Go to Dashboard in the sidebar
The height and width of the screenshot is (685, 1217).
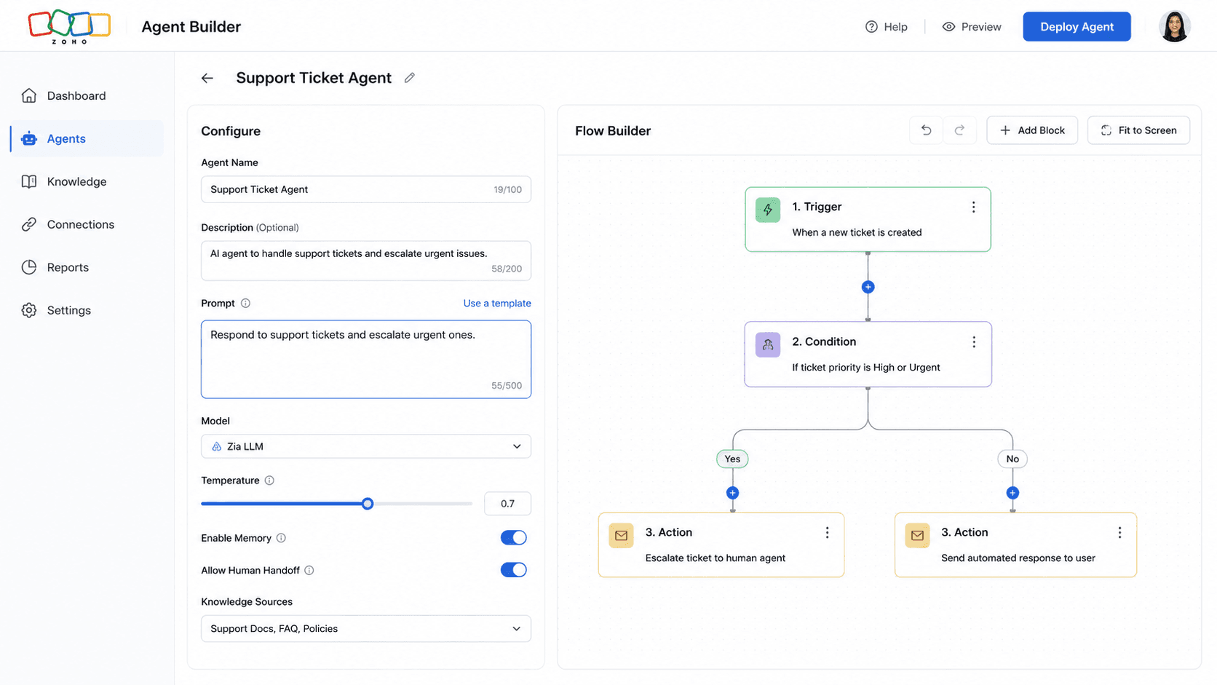87,95
